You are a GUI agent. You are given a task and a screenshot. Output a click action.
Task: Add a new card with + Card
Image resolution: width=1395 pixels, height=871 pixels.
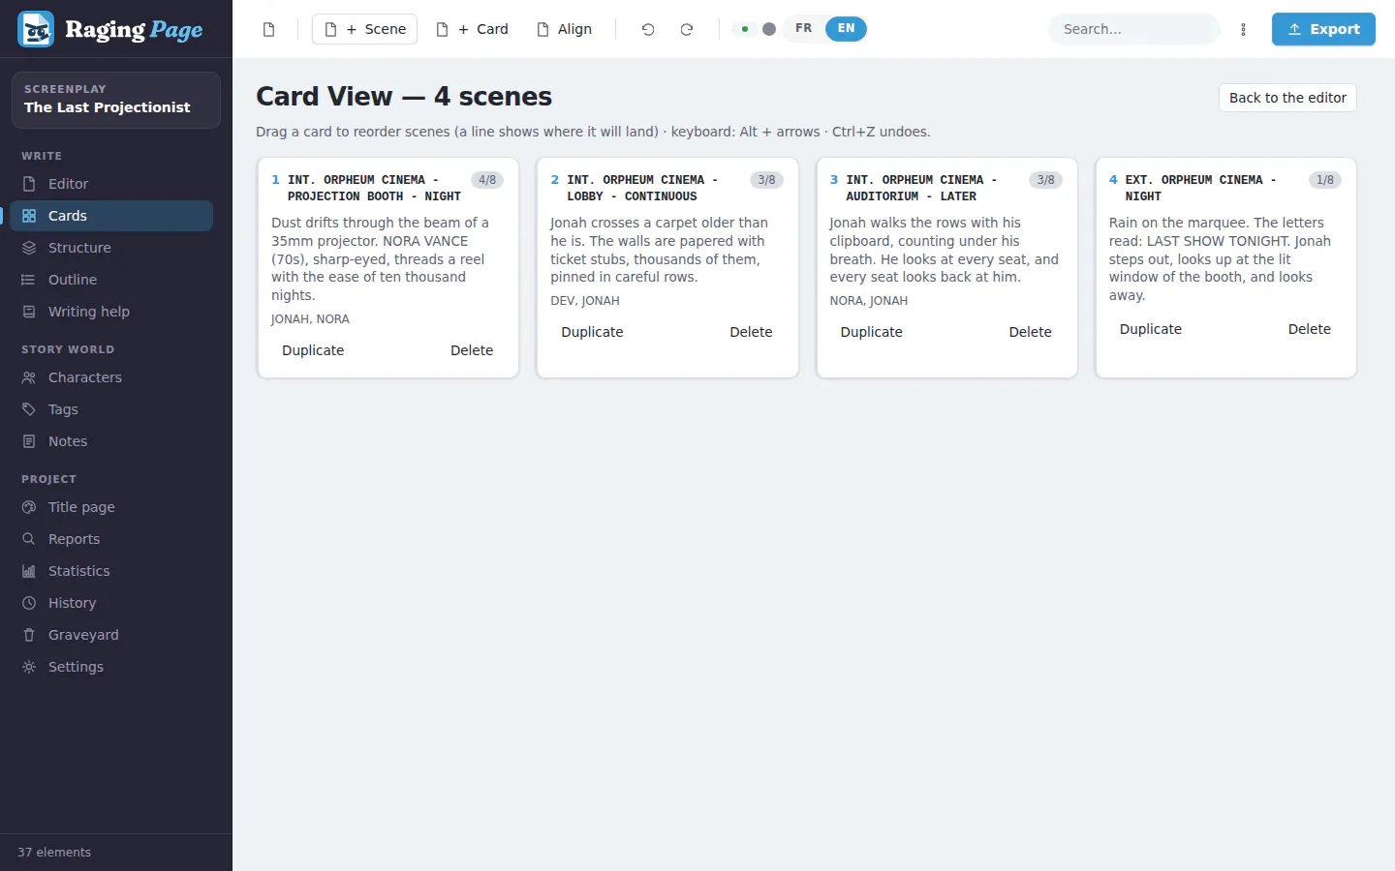click(x=472, y=29)
